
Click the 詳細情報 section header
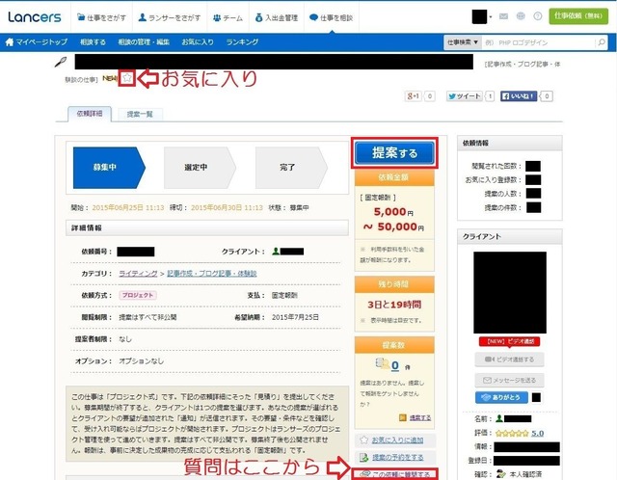(x=207, y=227)
